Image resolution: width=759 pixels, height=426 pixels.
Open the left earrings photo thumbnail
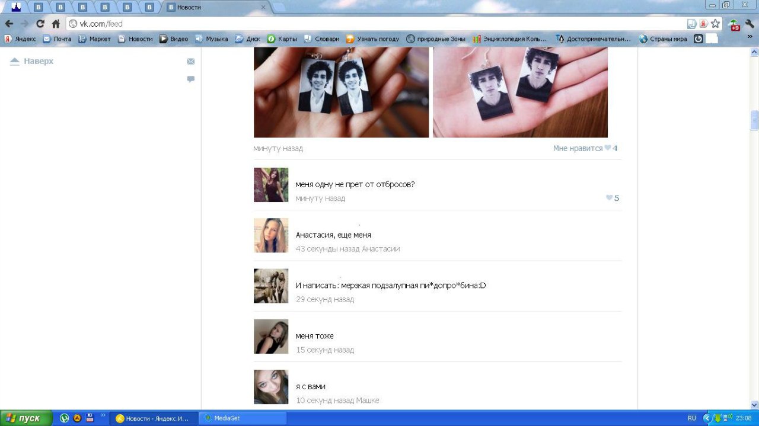point(341,92)
